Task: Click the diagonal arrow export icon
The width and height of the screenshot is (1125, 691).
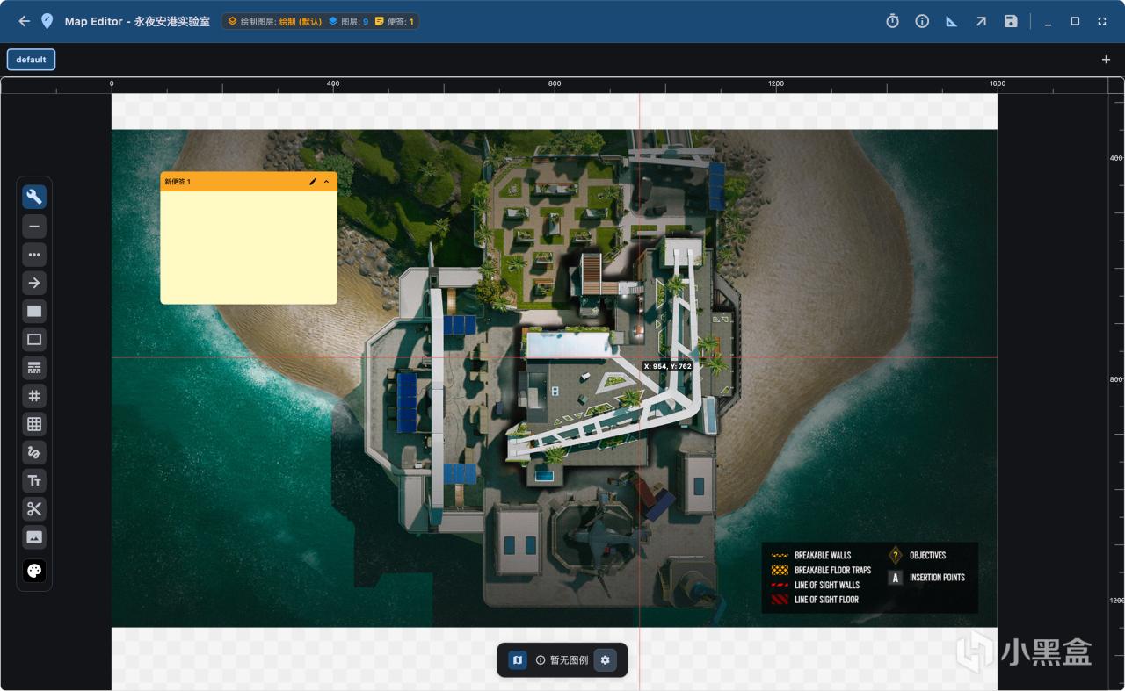Action: (x=981, y=21)
